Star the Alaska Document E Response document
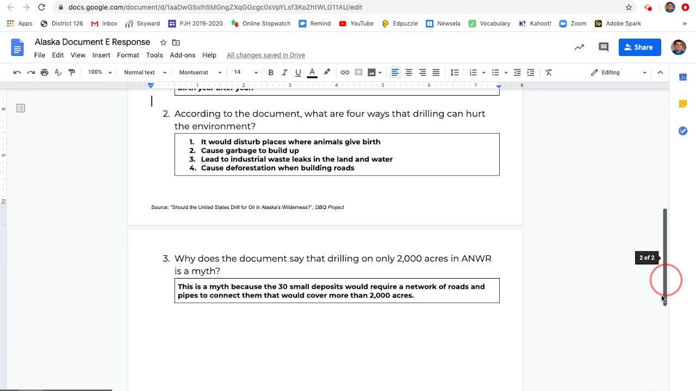The height and width of the screenshot is (391, 696). 163,42
